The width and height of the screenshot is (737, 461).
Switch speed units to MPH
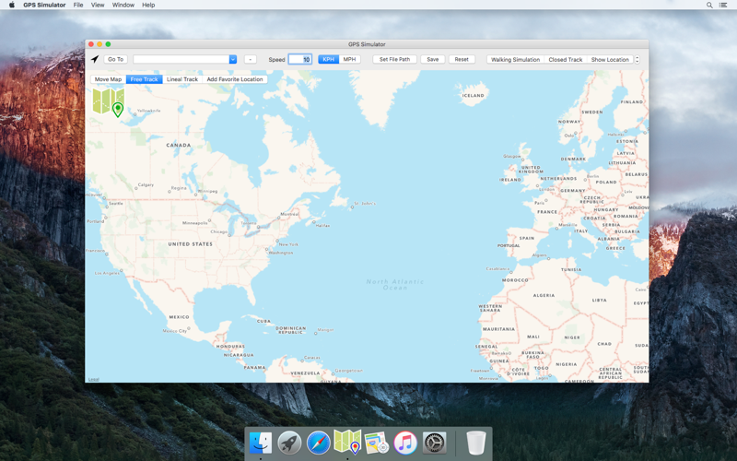[349, 59]
